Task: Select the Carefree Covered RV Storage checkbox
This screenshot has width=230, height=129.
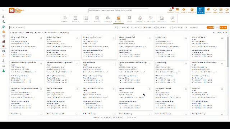Action: click(x=114, y=89)
